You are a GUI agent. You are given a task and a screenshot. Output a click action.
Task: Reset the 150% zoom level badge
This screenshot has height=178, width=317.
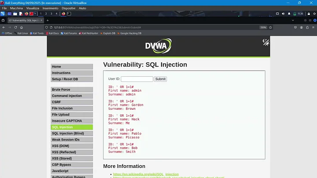pyautogui.click(x=263, y=27)
